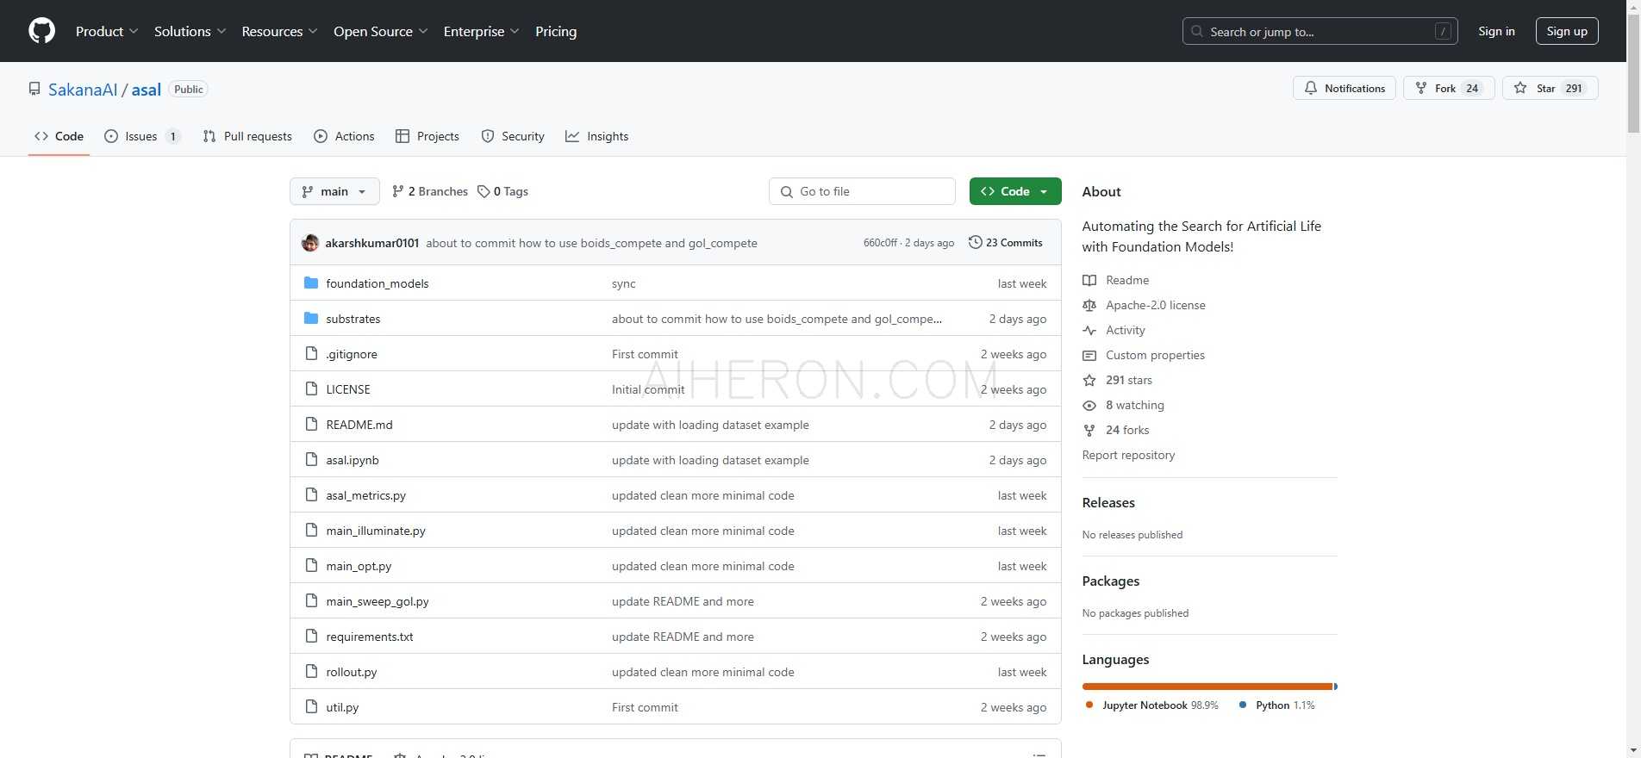
Task: Open the 2 Branches list
Action: (x=430, y=191)
